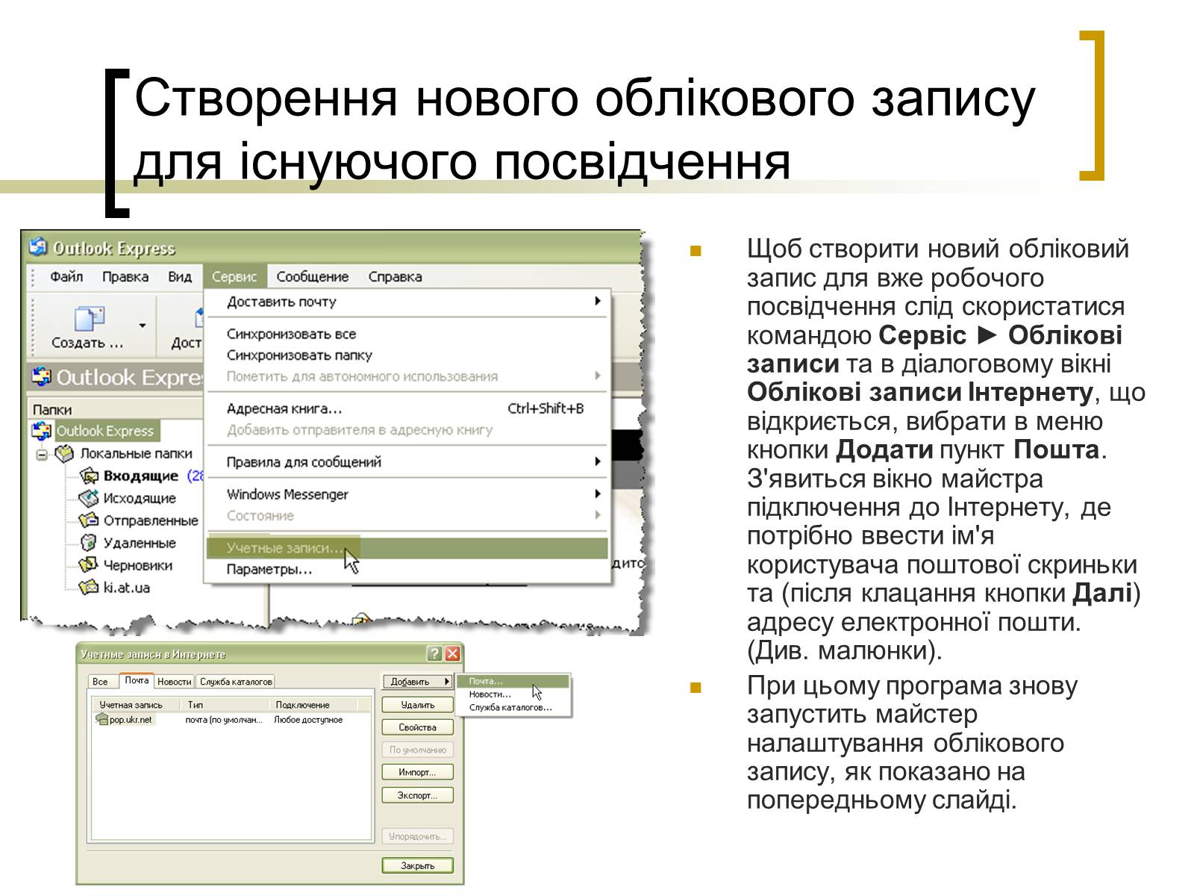Choose Доставить почту submenu entry

coord(407,302)
